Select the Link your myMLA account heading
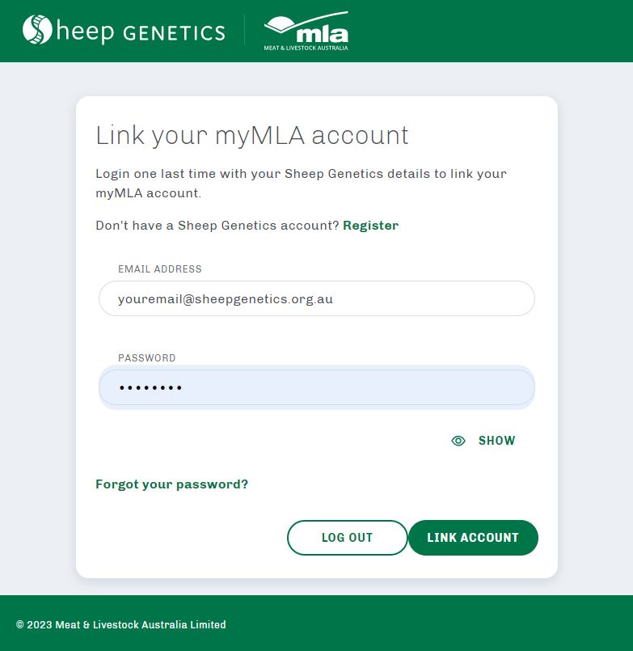 click(252, 136)
